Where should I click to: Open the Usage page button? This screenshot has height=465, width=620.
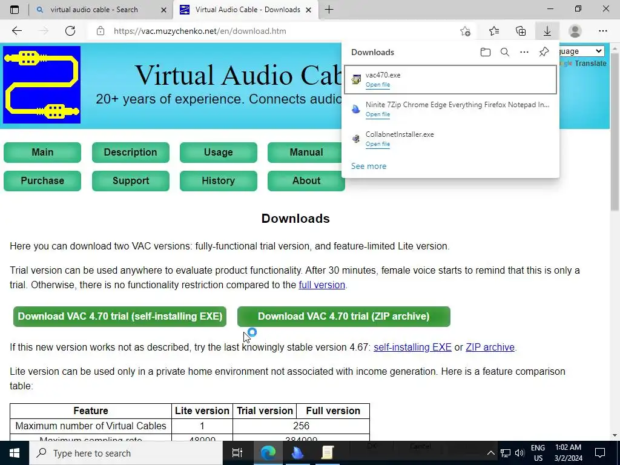click(x=218, y=152)
